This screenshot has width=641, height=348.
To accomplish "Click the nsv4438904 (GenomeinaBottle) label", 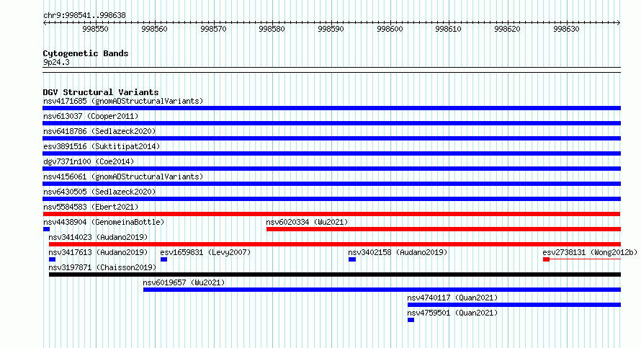I will (x=104, y=222).
